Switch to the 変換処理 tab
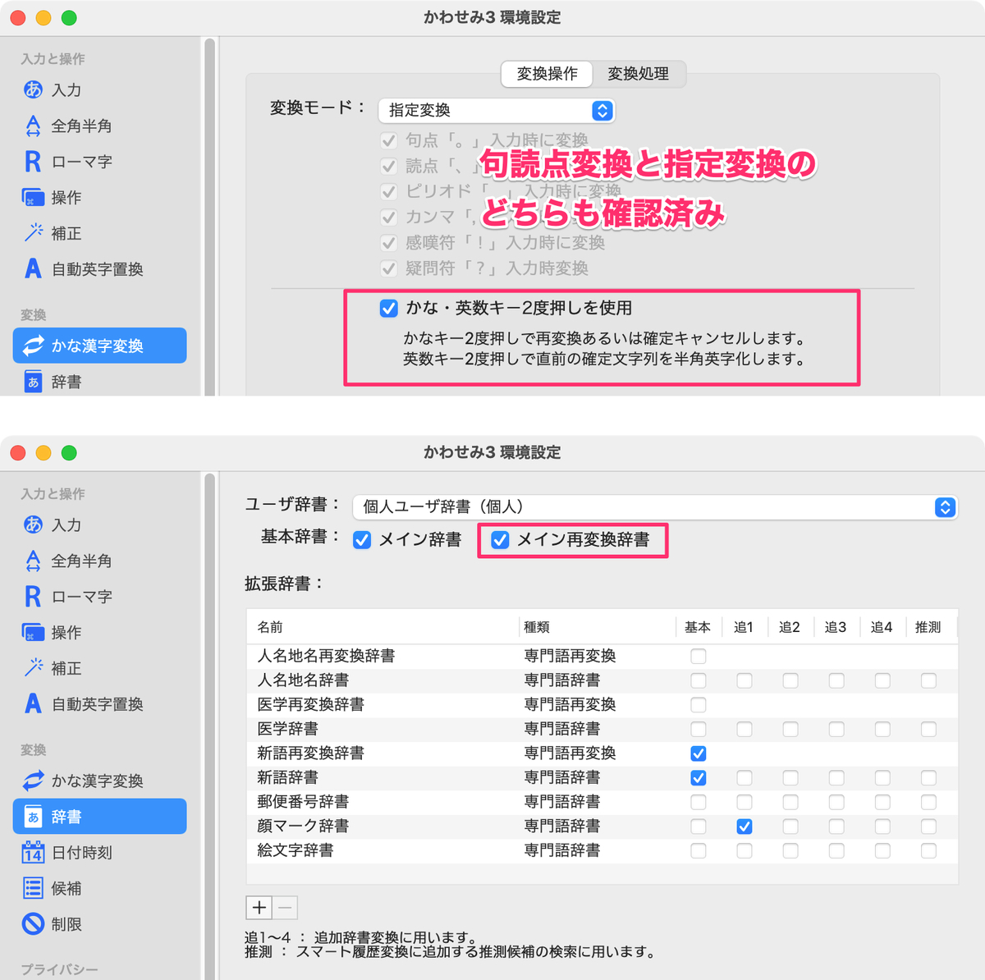The height and width of the screenshot is (980, 985). pyautogui.click(x=640, y=74)
